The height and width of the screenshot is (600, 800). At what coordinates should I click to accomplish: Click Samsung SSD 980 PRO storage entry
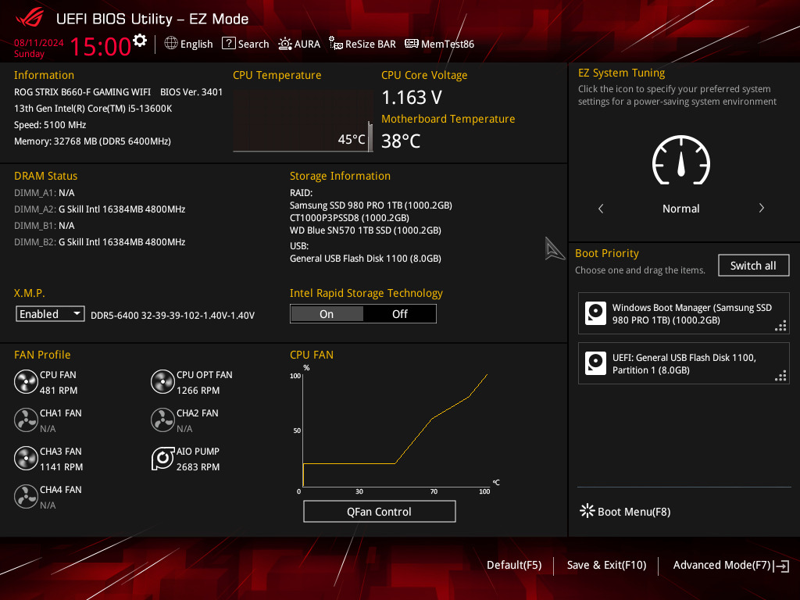coord(371,205)
